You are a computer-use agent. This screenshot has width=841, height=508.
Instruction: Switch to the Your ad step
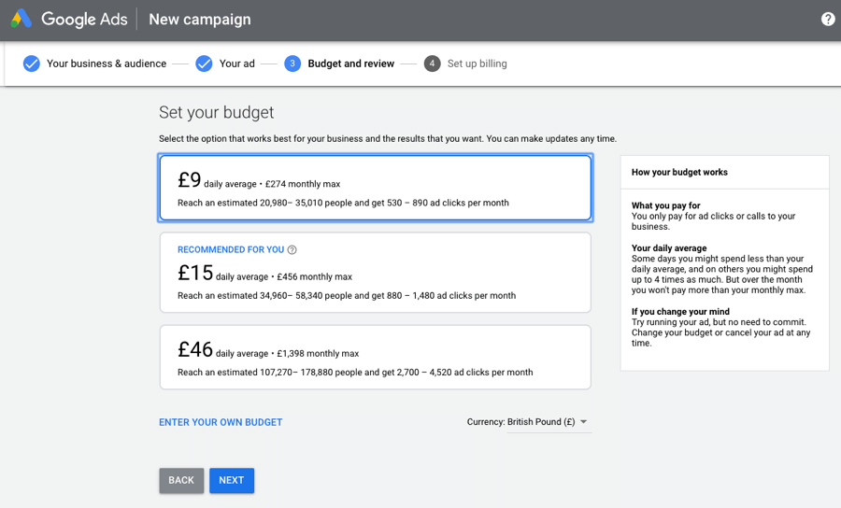pos(236,63)
